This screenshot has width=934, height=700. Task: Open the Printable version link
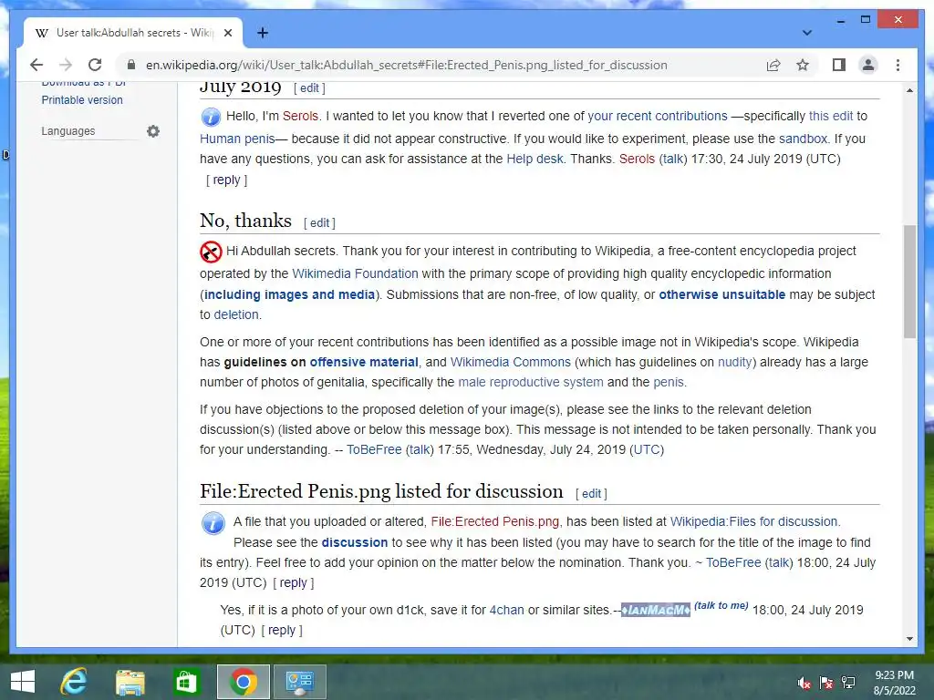[82, 100]
